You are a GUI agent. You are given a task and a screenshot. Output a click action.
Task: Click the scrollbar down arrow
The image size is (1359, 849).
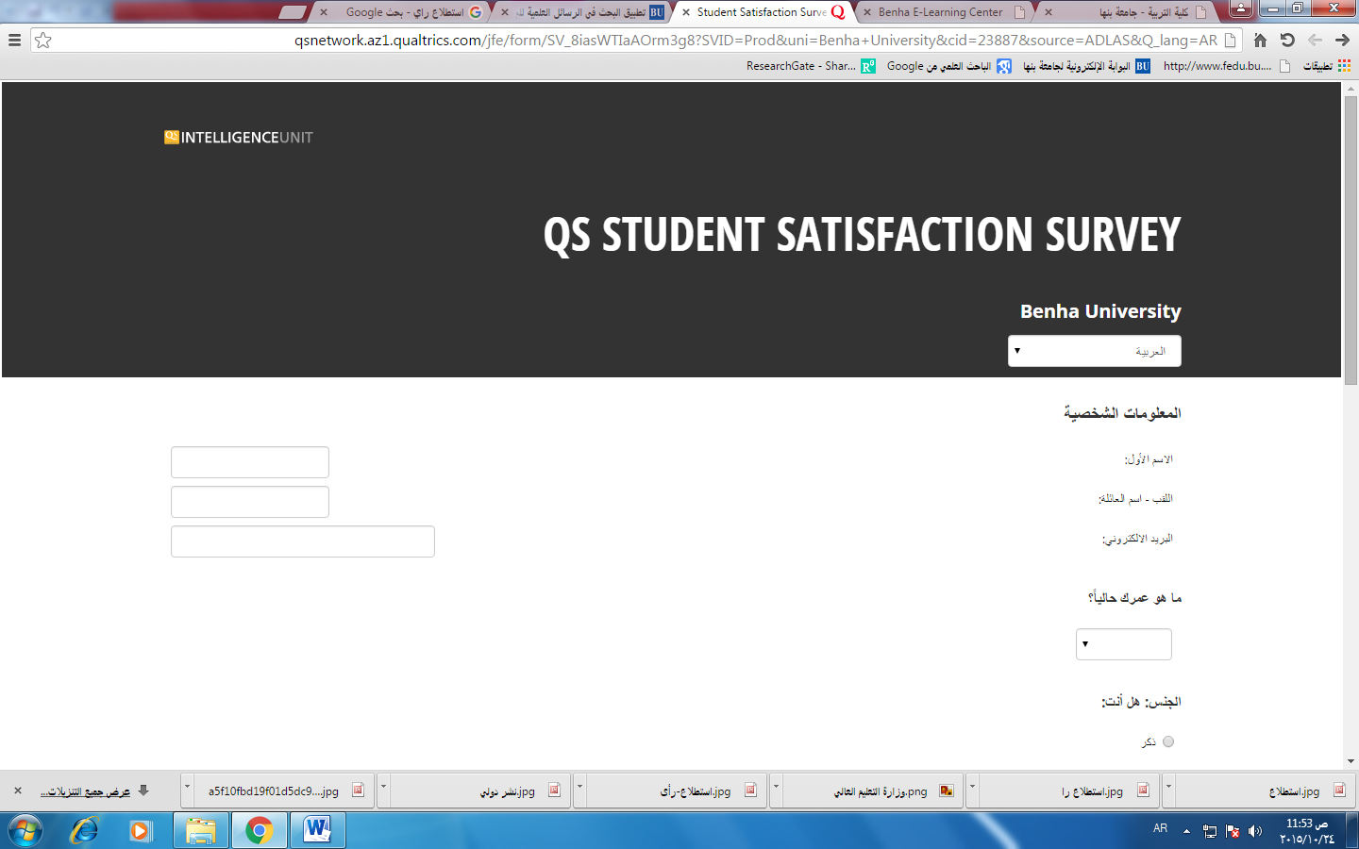[x=1351, y=761]
